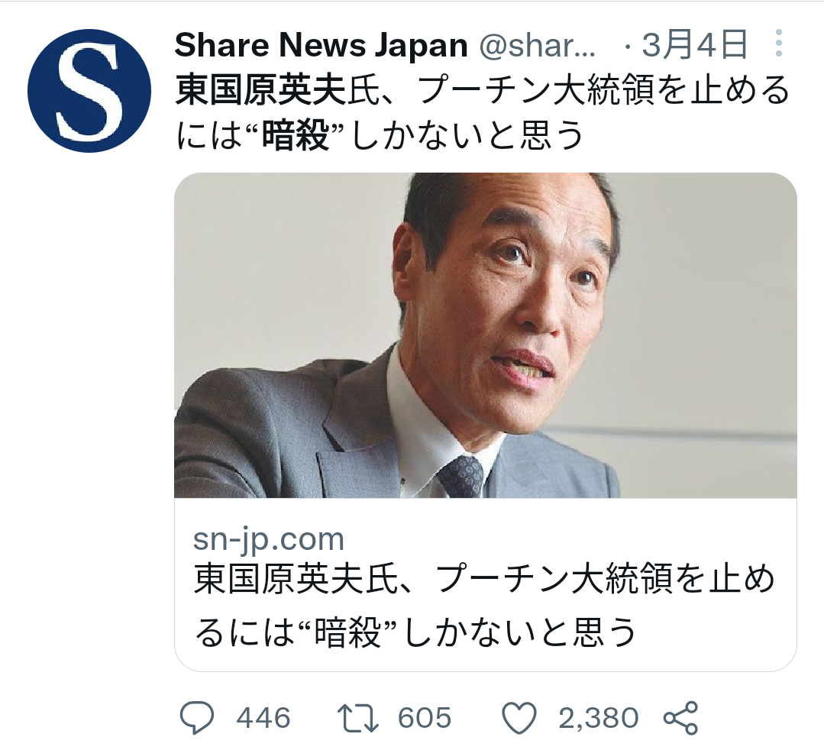
Task: View the 605 retweets count
Action: click(425, 719)
